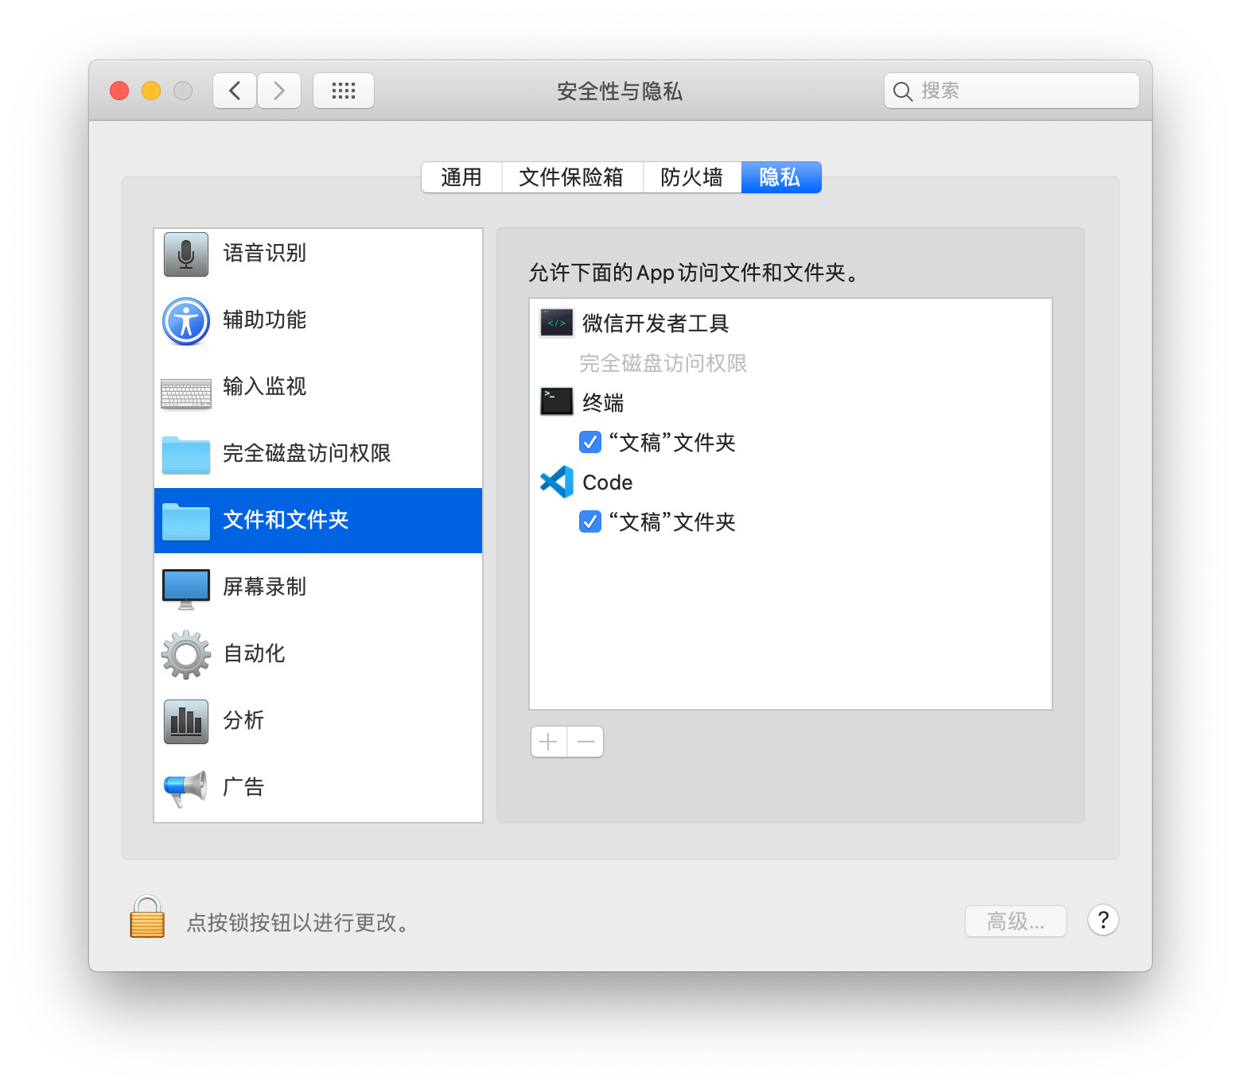This screenshot has height=1089, width=1241.
Task: Select 输入监视 in the sidebar
Action: tap(318, 388)
